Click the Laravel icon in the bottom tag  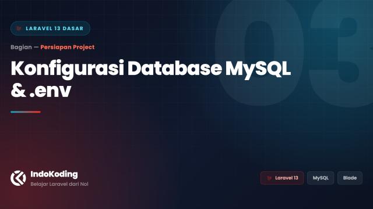pyautogui.click(x=269, y=178)
